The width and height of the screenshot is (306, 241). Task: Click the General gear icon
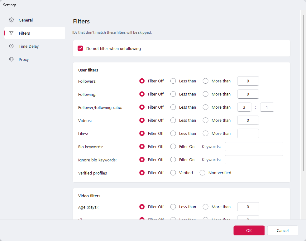(11, 20)
